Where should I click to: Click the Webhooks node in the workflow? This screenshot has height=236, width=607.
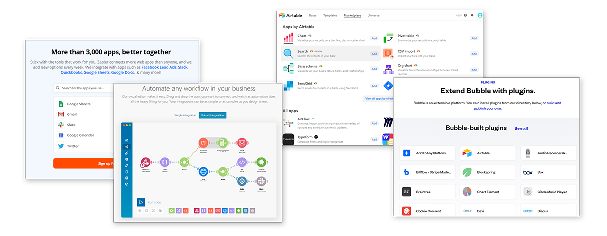(146, 162)
